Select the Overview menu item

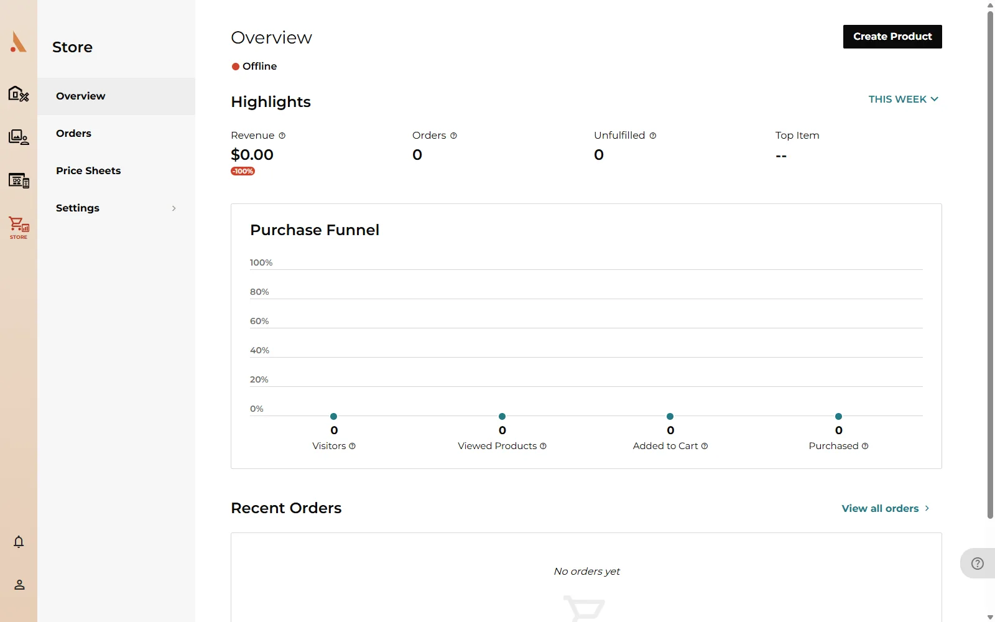pyautogui.click(x=116, y=96)
